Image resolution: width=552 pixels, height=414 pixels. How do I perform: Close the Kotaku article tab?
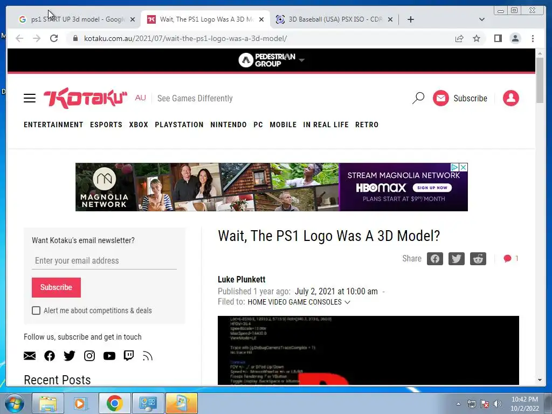pos(261,19)
